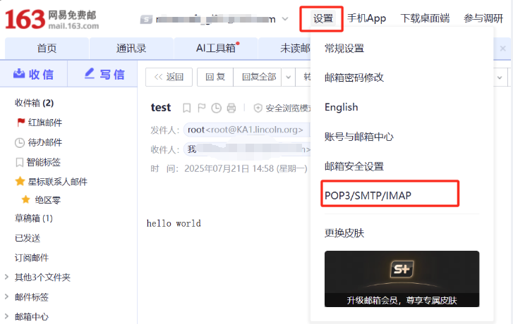Open the 设置 settings menu

pyautogui.click(x=323, y=18)
